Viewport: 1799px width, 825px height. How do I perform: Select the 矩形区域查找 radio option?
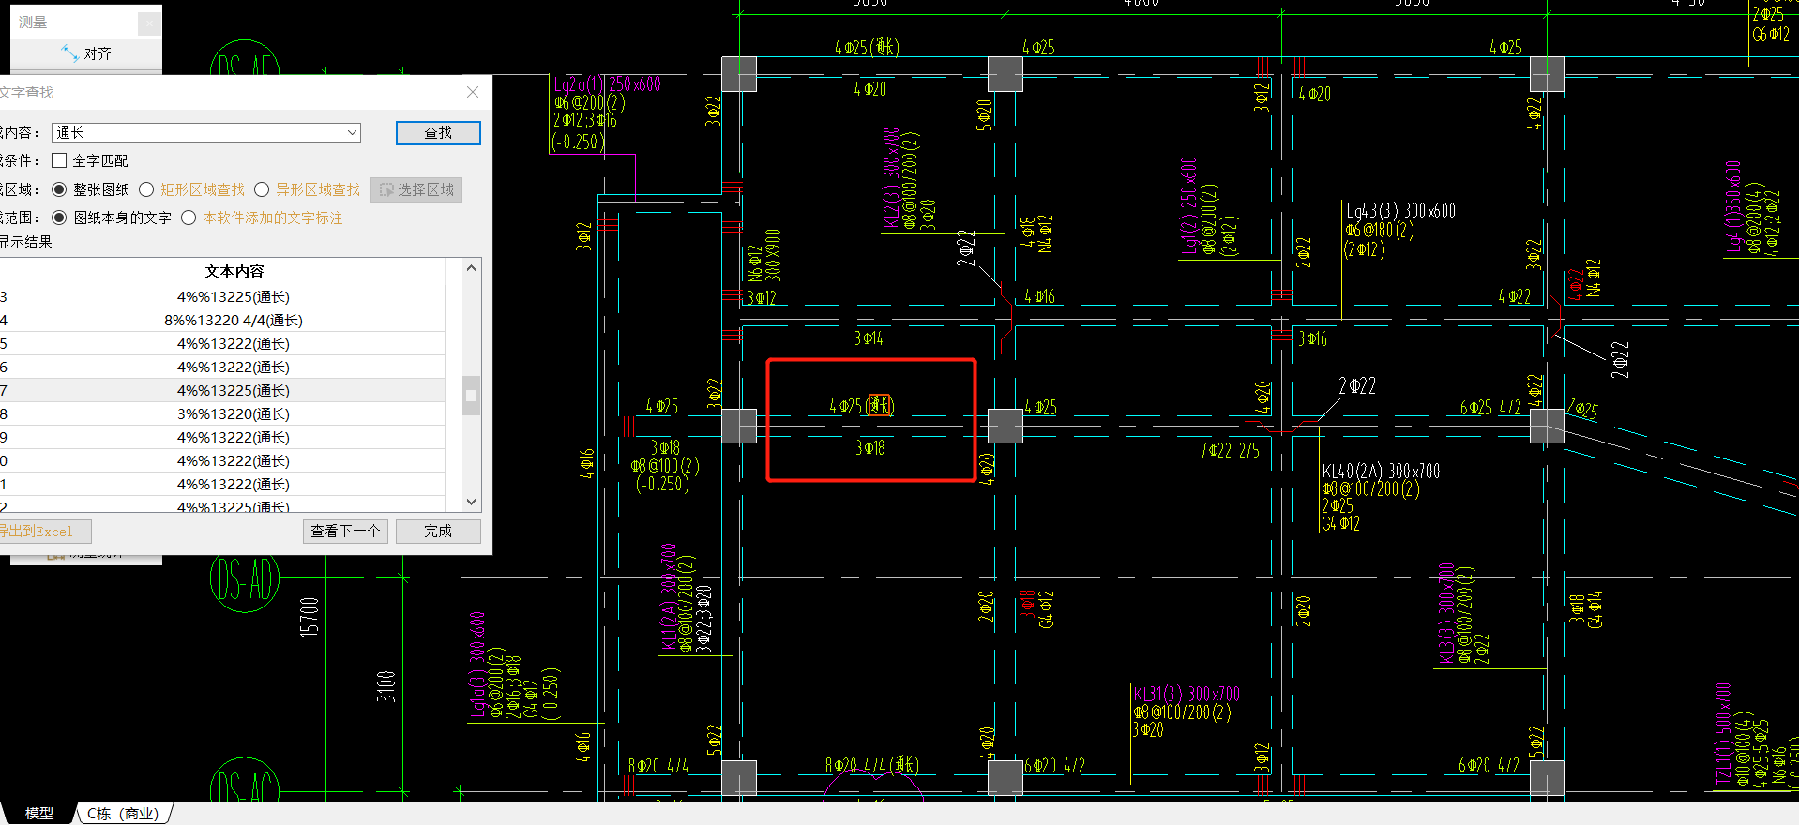pyautogui.click(x=146, y=189)
